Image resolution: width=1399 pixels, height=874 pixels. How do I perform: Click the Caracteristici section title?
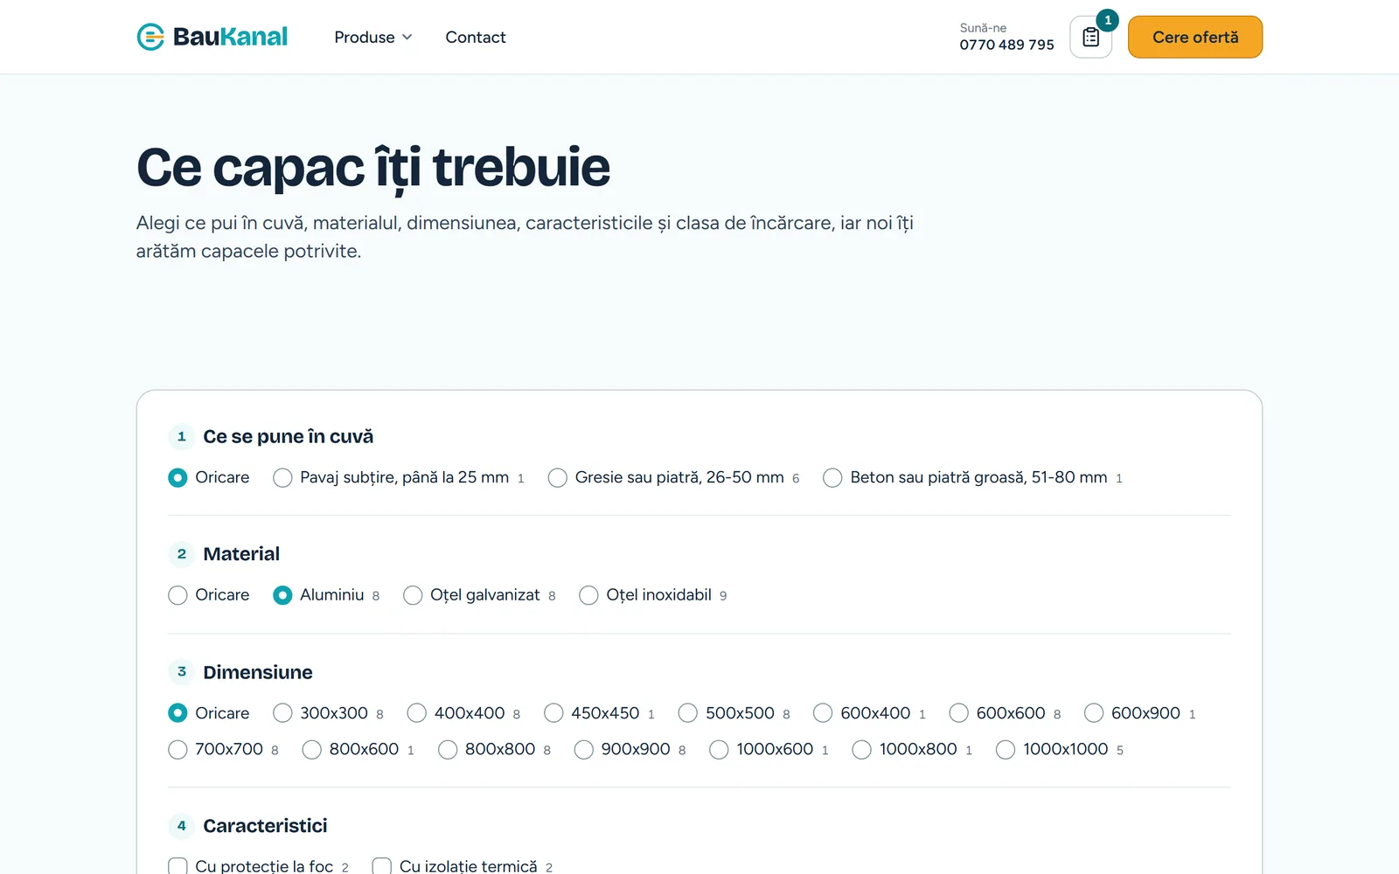tap(265, 826)
